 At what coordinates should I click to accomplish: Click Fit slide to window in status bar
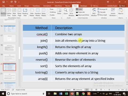click(126, 90)
